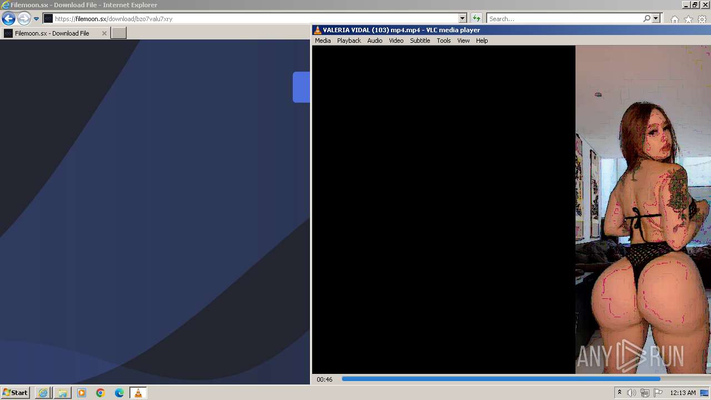Open the Video menu in VLC

(396, 41)
